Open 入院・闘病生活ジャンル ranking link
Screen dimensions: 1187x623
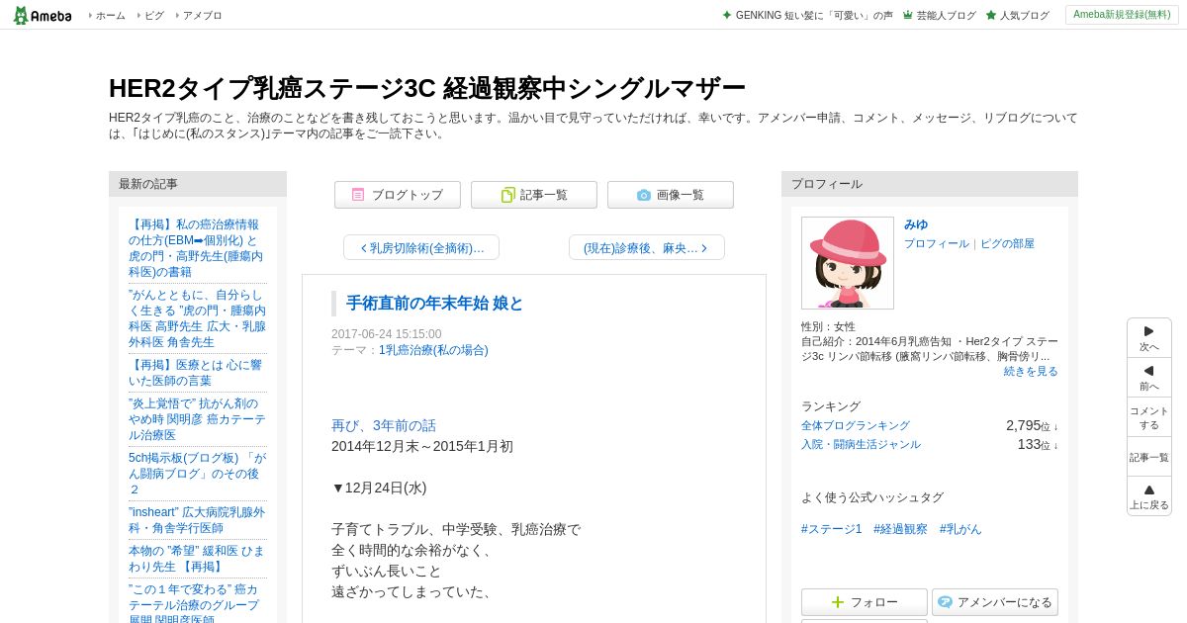point(861,444)
